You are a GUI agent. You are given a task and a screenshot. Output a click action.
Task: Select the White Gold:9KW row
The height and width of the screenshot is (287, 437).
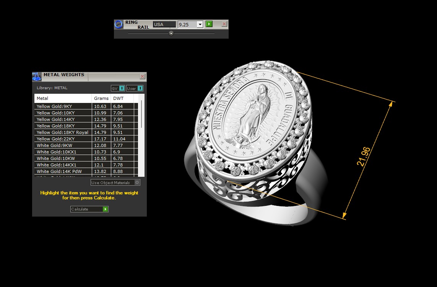coord(86,145)
